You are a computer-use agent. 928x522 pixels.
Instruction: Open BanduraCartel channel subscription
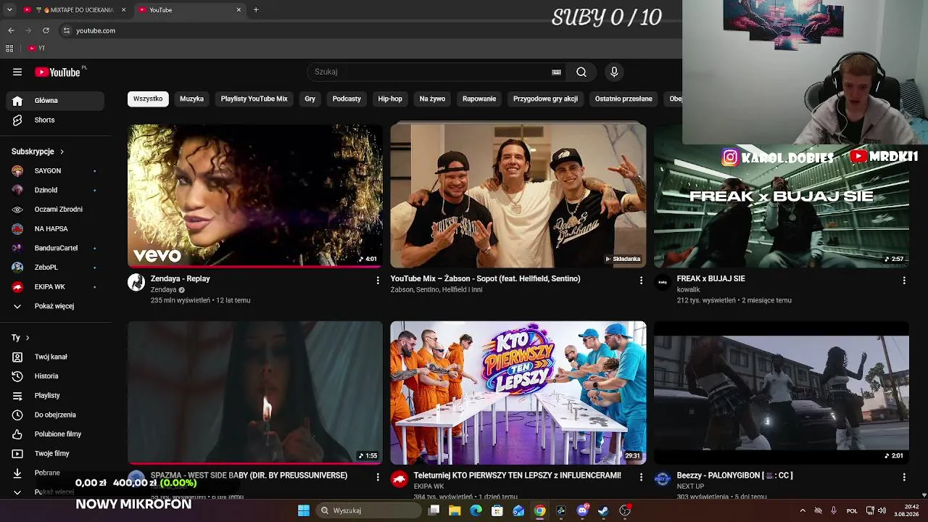click(x=55, y=248)
